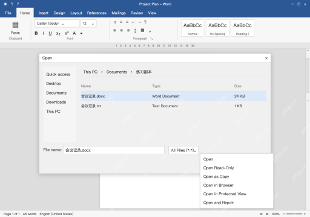Toggle Subscript formatting

(x=58, y=34)
